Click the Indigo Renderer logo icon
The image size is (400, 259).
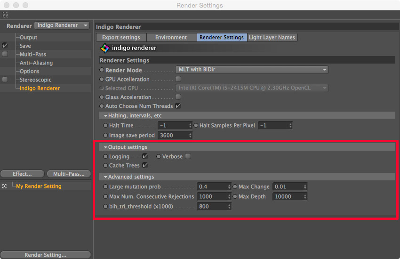tap(104, 48)
